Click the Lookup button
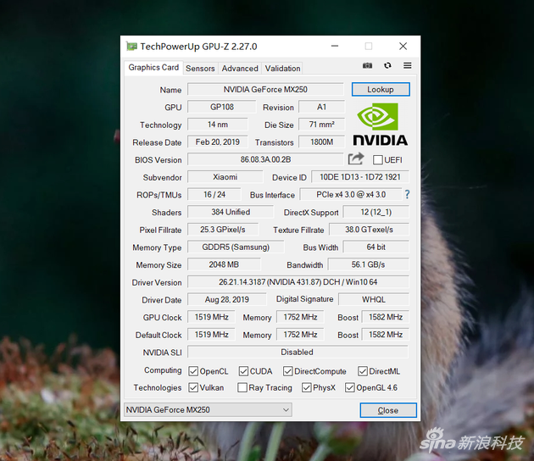The width and height of the screenshot is (534, 461). [381, 89]
